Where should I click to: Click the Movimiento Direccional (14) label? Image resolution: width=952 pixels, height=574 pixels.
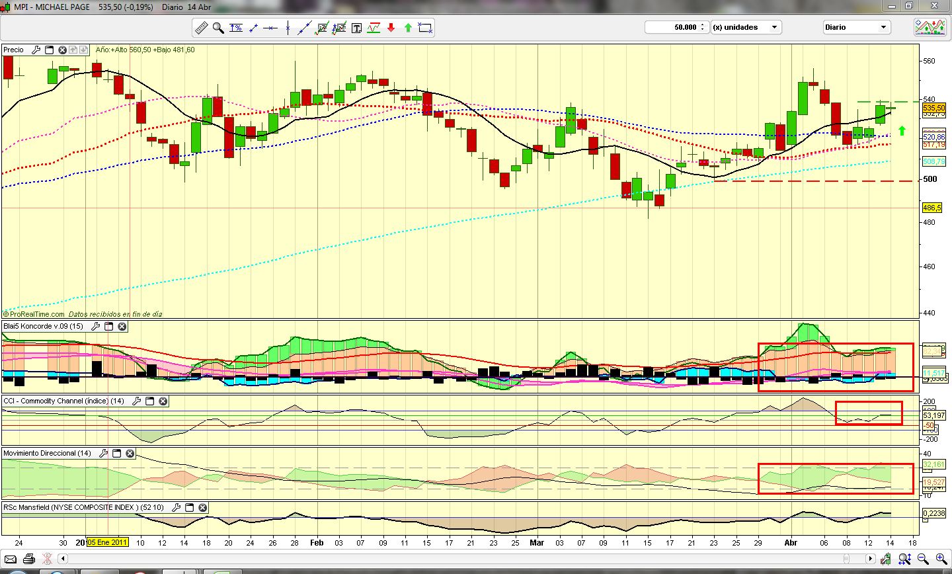[x=47, y=453]
